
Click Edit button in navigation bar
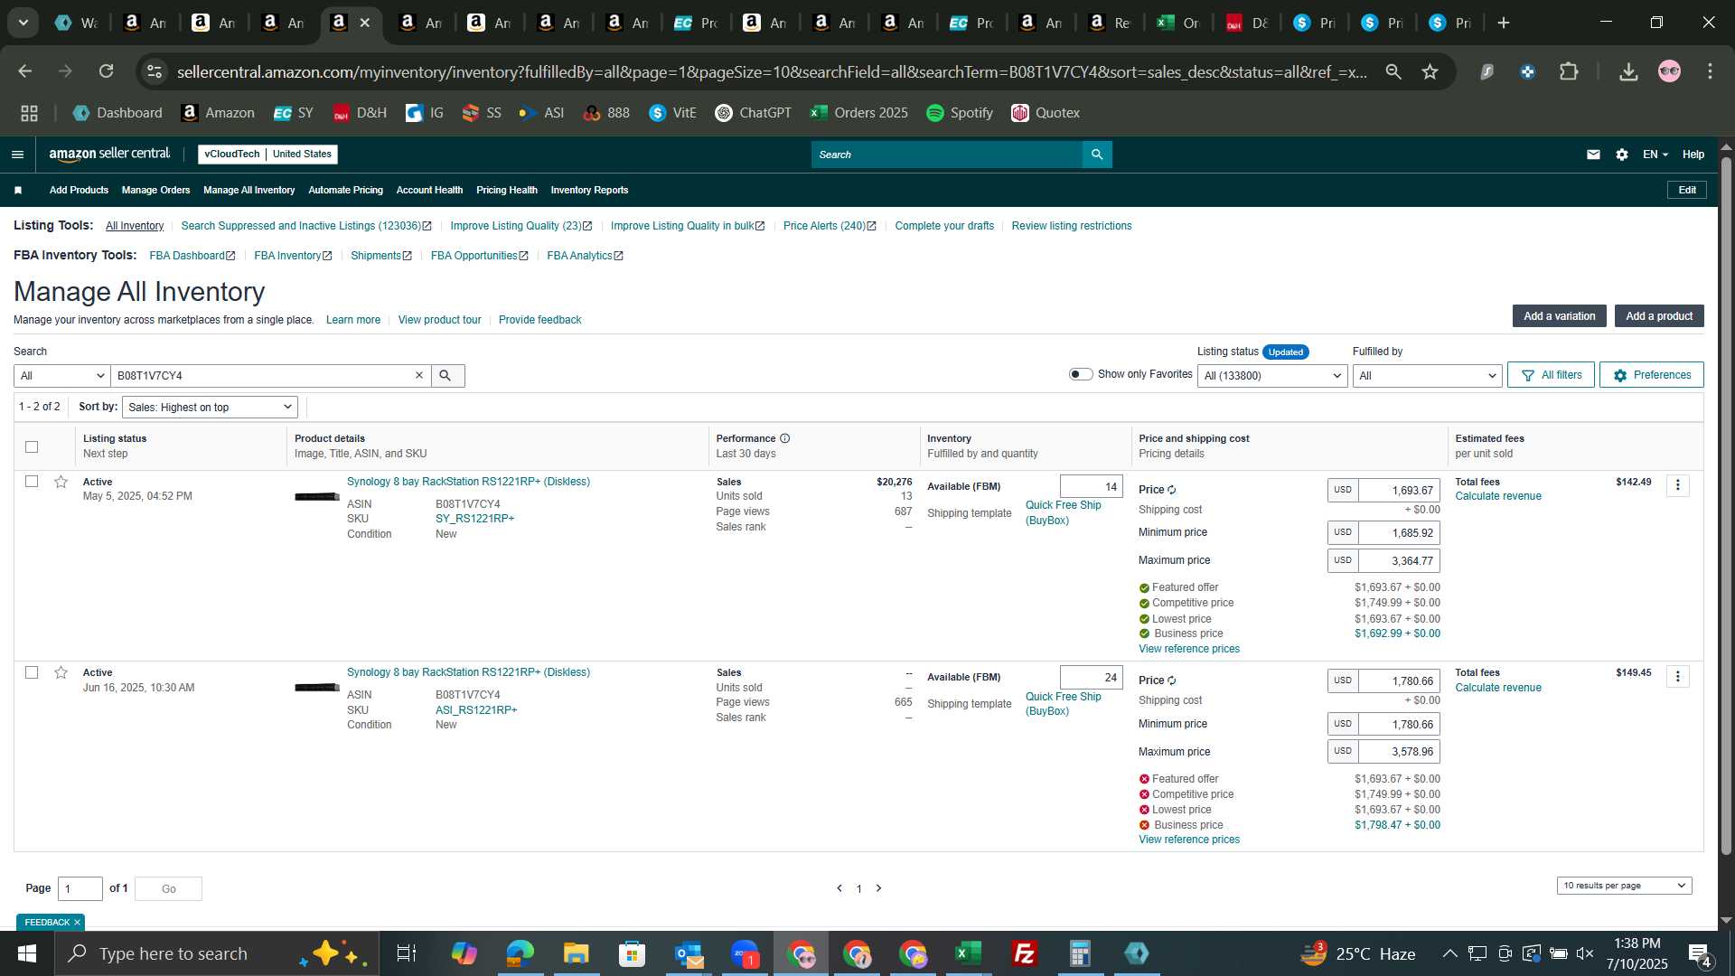(1686, 191)
